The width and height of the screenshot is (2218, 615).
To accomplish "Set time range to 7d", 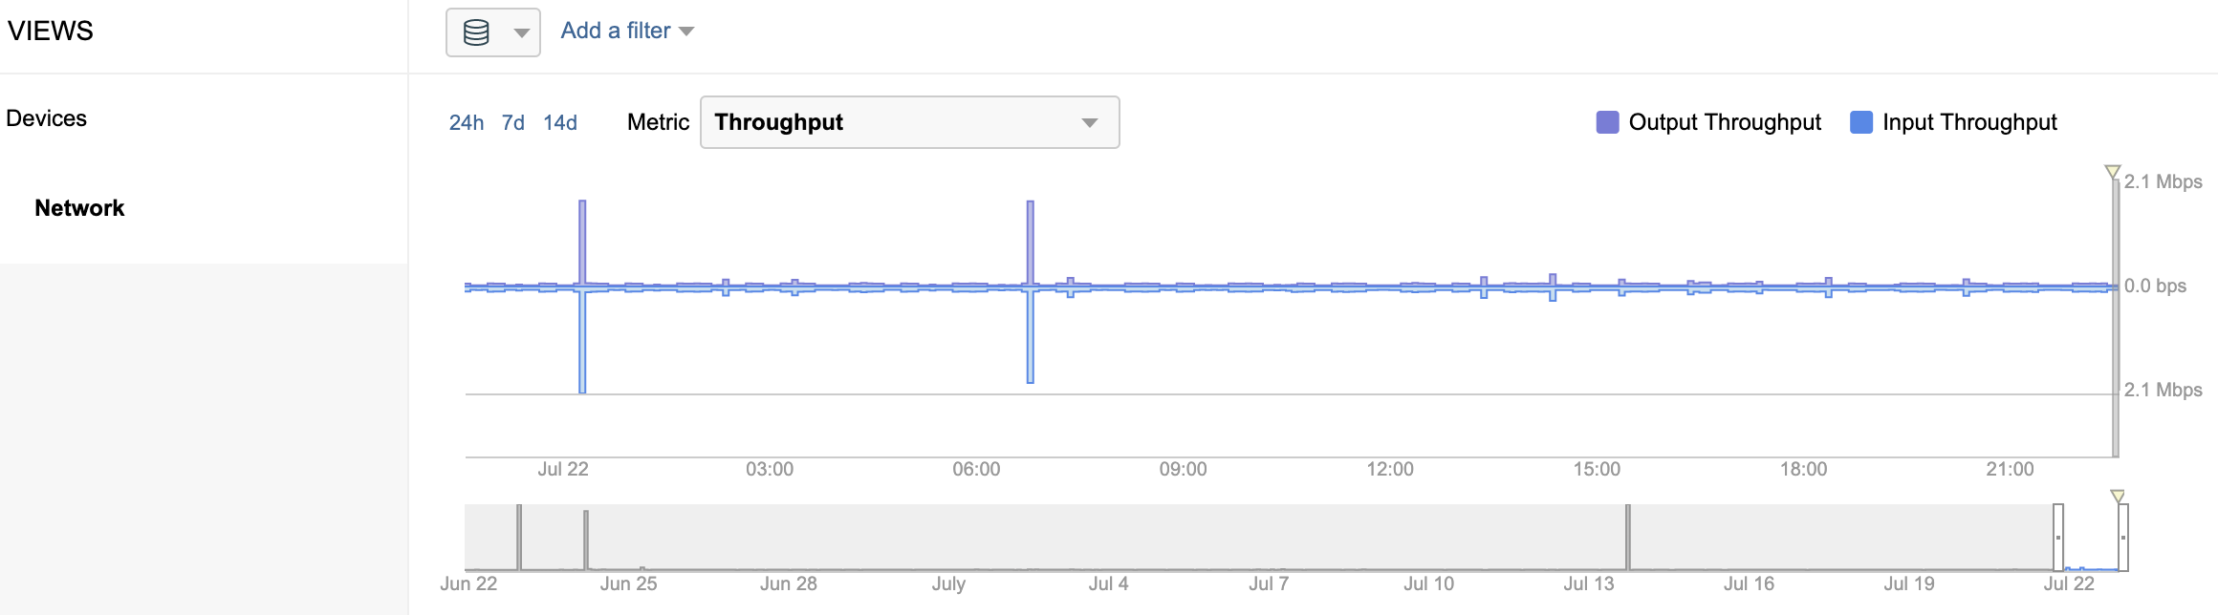I will (x=513, y=122).
